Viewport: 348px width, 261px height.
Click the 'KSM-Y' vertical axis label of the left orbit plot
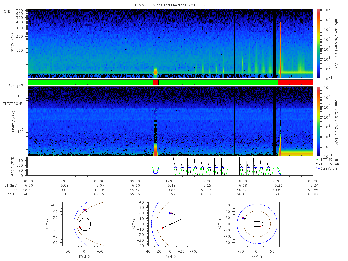(48, 224)
